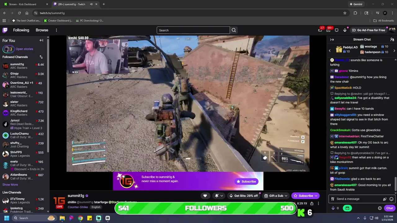Open Windows Start menu
Viewport: 397px width, 223px height.
coord(7,218)
